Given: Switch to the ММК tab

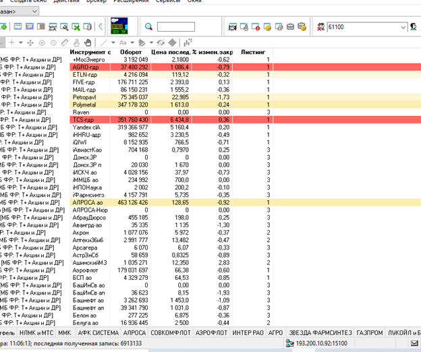Looking at the screenshot, I should coord(65,333).
